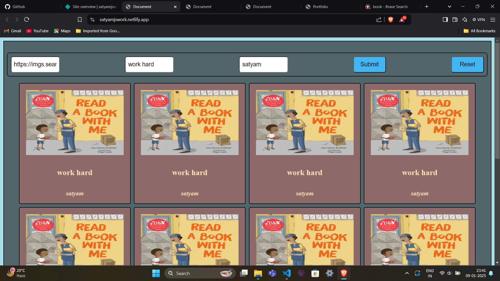The height and width of the screenshot is (281, 500).
Task: Toggle the browser sidebar panel icon
Action: tap(445, 20)
